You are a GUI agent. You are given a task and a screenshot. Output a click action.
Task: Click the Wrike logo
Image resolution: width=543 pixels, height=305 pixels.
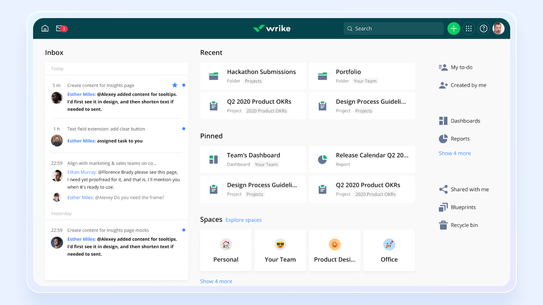(x=271, y=28)
